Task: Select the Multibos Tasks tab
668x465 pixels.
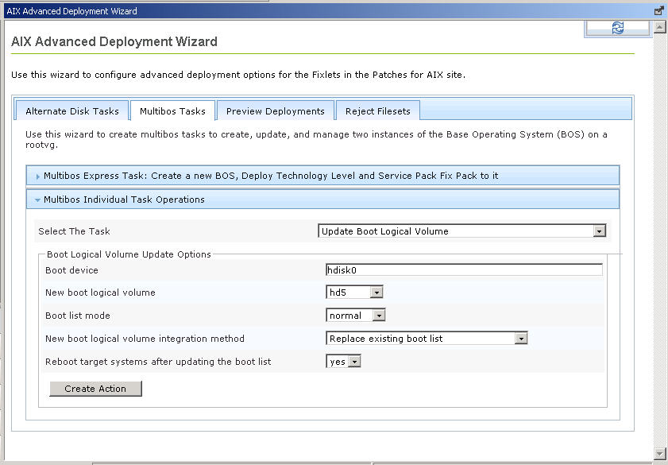Action: 172,110
